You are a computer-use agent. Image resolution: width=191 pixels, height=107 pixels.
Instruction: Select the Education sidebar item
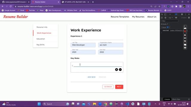point(45,39)
